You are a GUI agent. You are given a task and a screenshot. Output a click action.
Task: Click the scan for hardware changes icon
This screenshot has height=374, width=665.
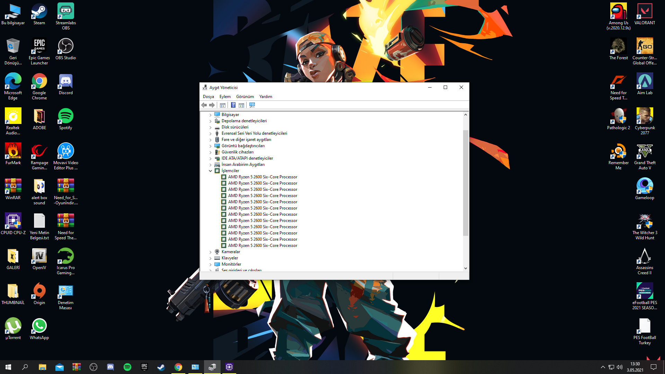point(252,105)
